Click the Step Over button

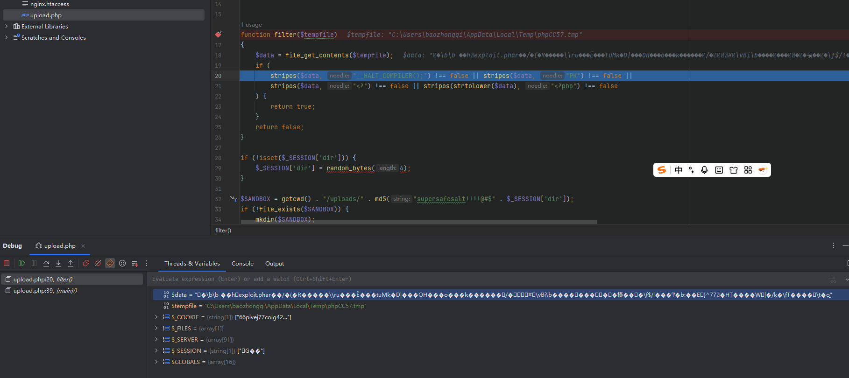pyautogui.click(x=46, y=263)
